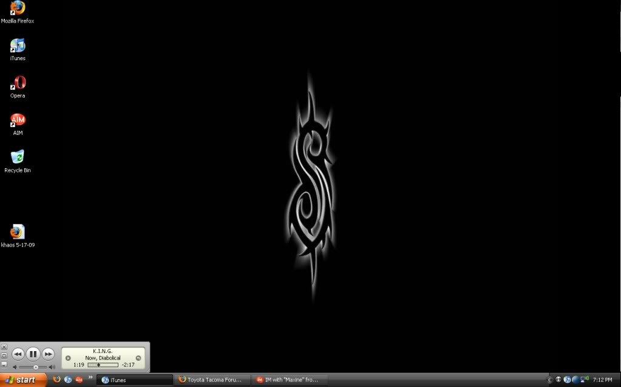Click the wireless network tray icon

[x=585, y=380]
